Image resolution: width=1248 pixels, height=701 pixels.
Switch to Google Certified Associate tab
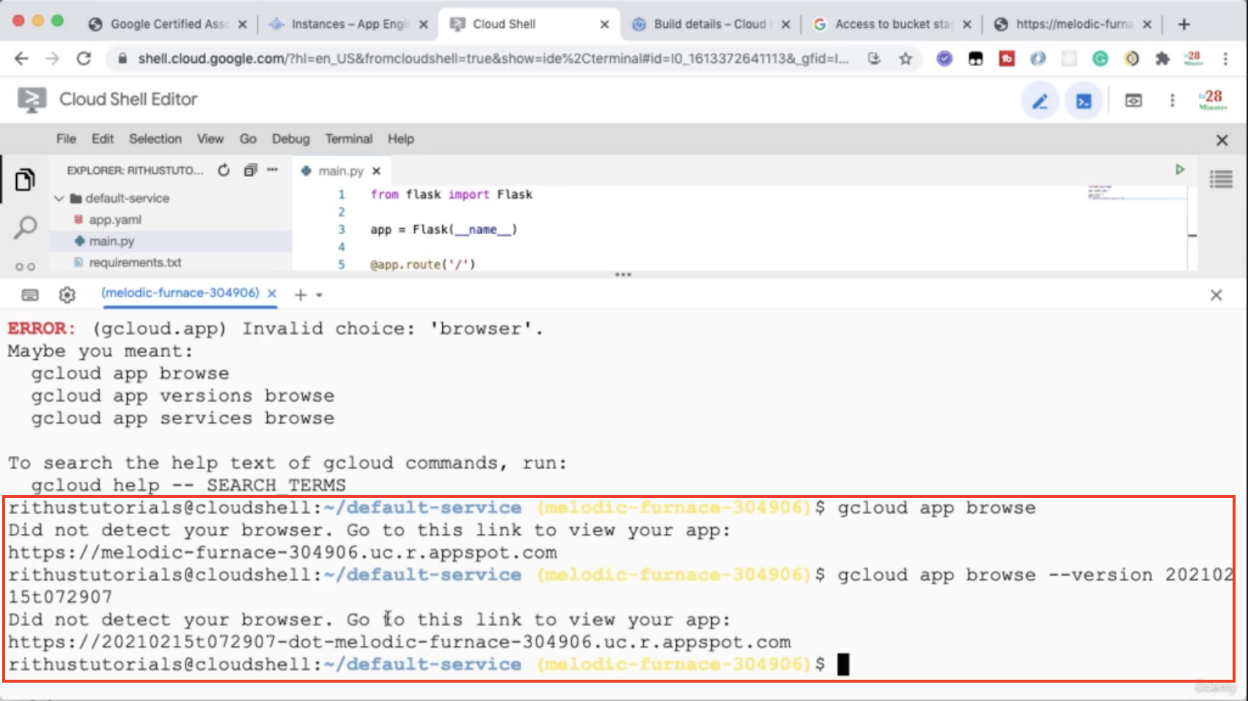pyautogui.click(x=168, y=24)
